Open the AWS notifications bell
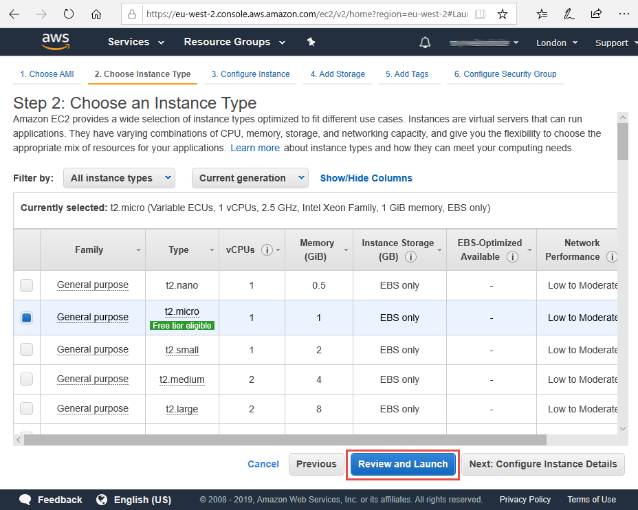The width and height of the screenshot is (638, 510). click(x=425, y=43)
